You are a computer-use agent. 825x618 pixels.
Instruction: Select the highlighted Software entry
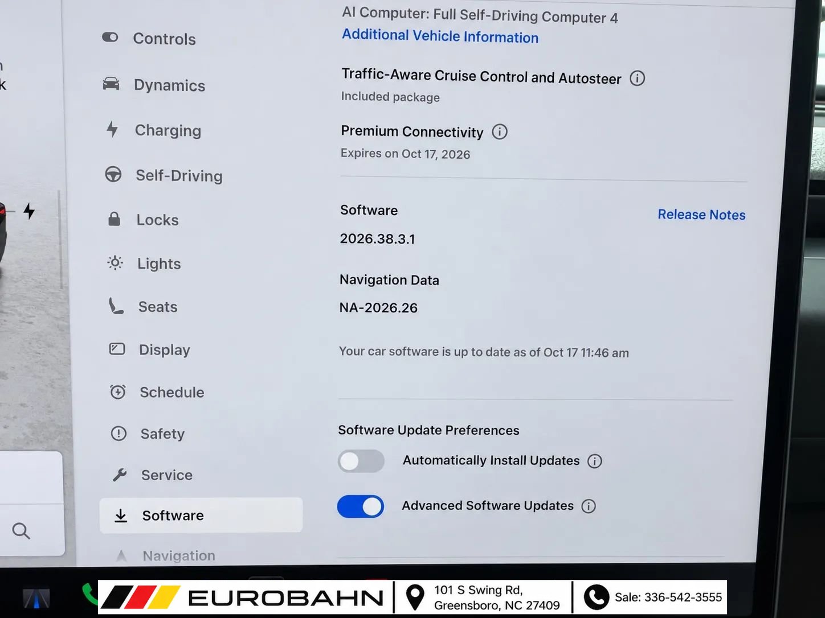coord(201,516)
